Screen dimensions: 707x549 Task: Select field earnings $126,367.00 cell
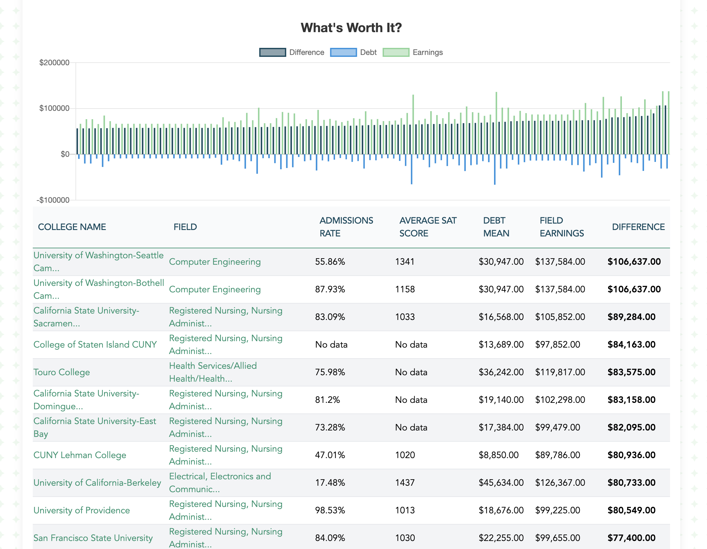[x=560, y=483]
